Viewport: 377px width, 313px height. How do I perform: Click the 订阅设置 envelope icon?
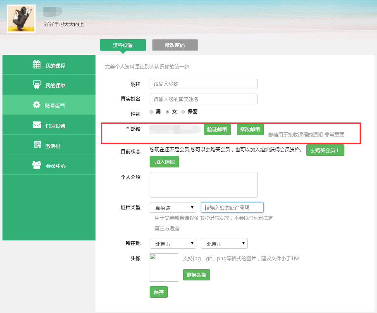coord(36,125)
